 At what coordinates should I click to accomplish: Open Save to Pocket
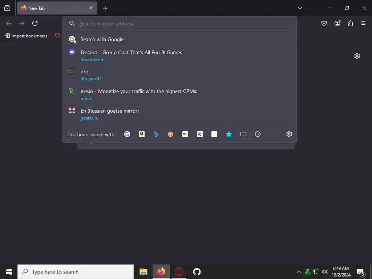pyautogui.click(x=324, y=23)
